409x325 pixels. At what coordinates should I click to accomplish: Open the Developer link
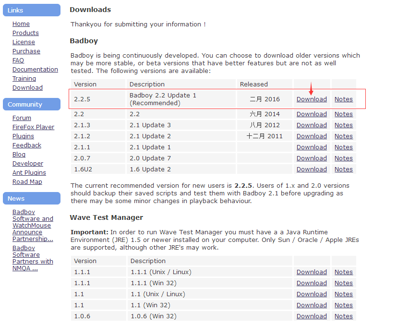(28, 164)
